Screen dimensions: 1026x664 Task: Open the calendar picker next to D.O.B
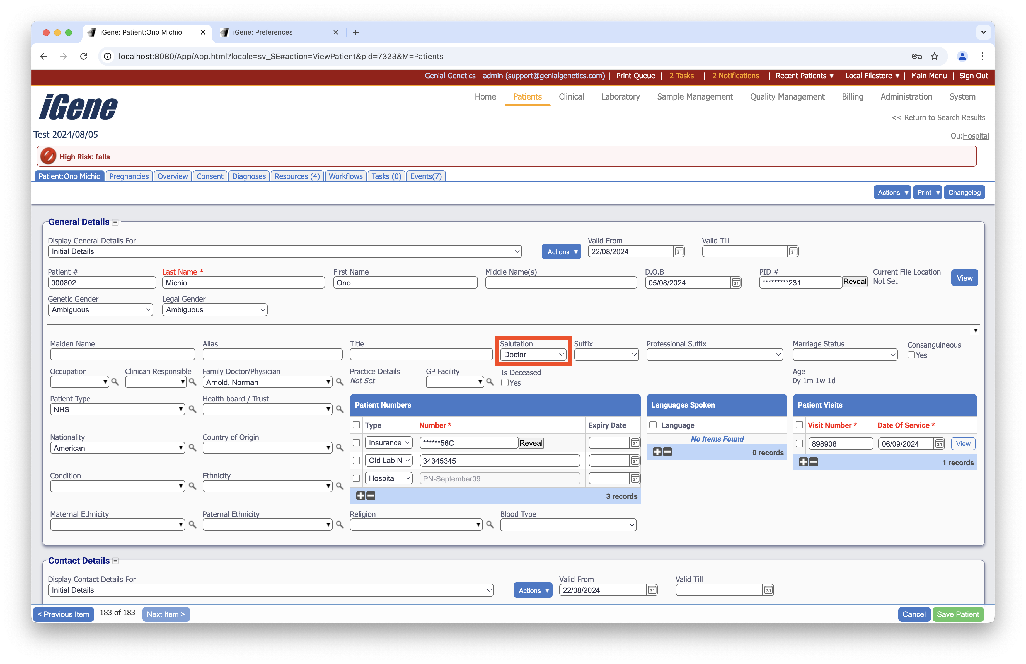[736, 283]
